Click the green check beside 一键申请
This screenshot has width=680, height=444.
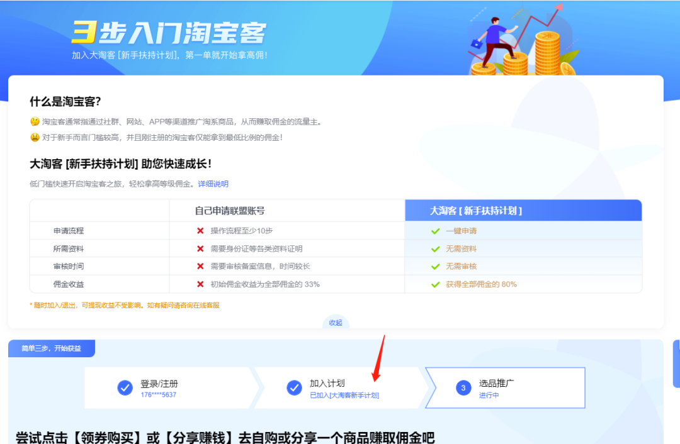(x=436, y=231)
